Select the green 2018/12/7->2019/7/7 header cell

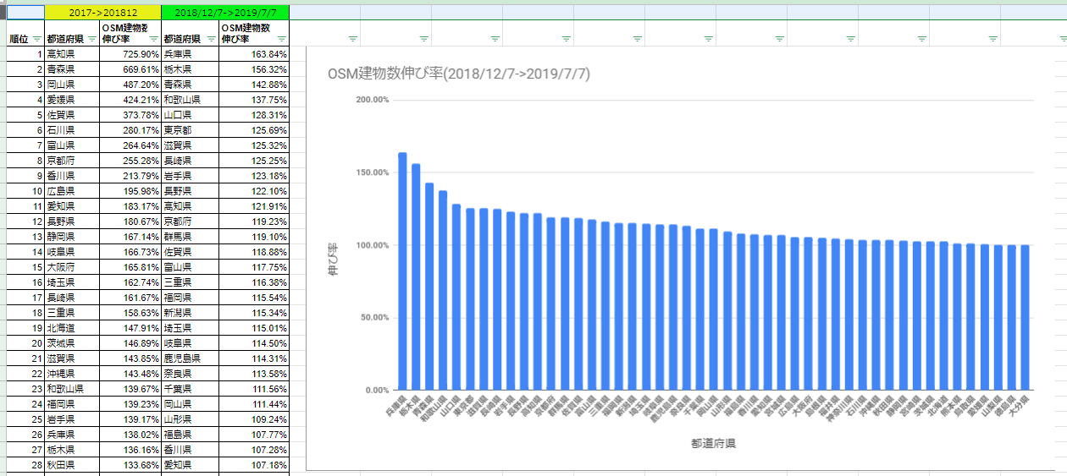[x=225, y=13]
